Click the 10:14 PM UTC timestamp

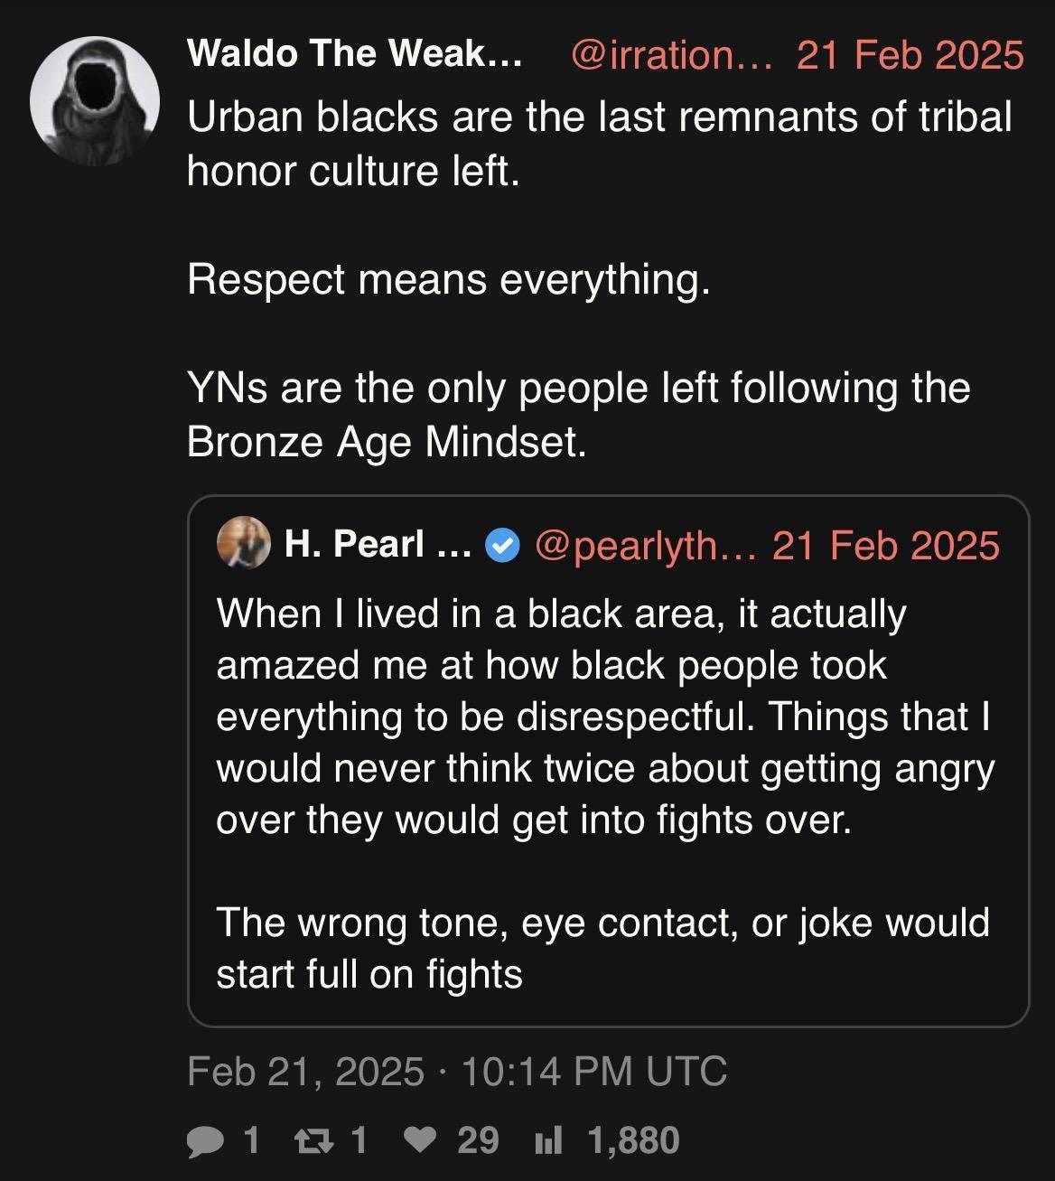tap(593, 1072)
